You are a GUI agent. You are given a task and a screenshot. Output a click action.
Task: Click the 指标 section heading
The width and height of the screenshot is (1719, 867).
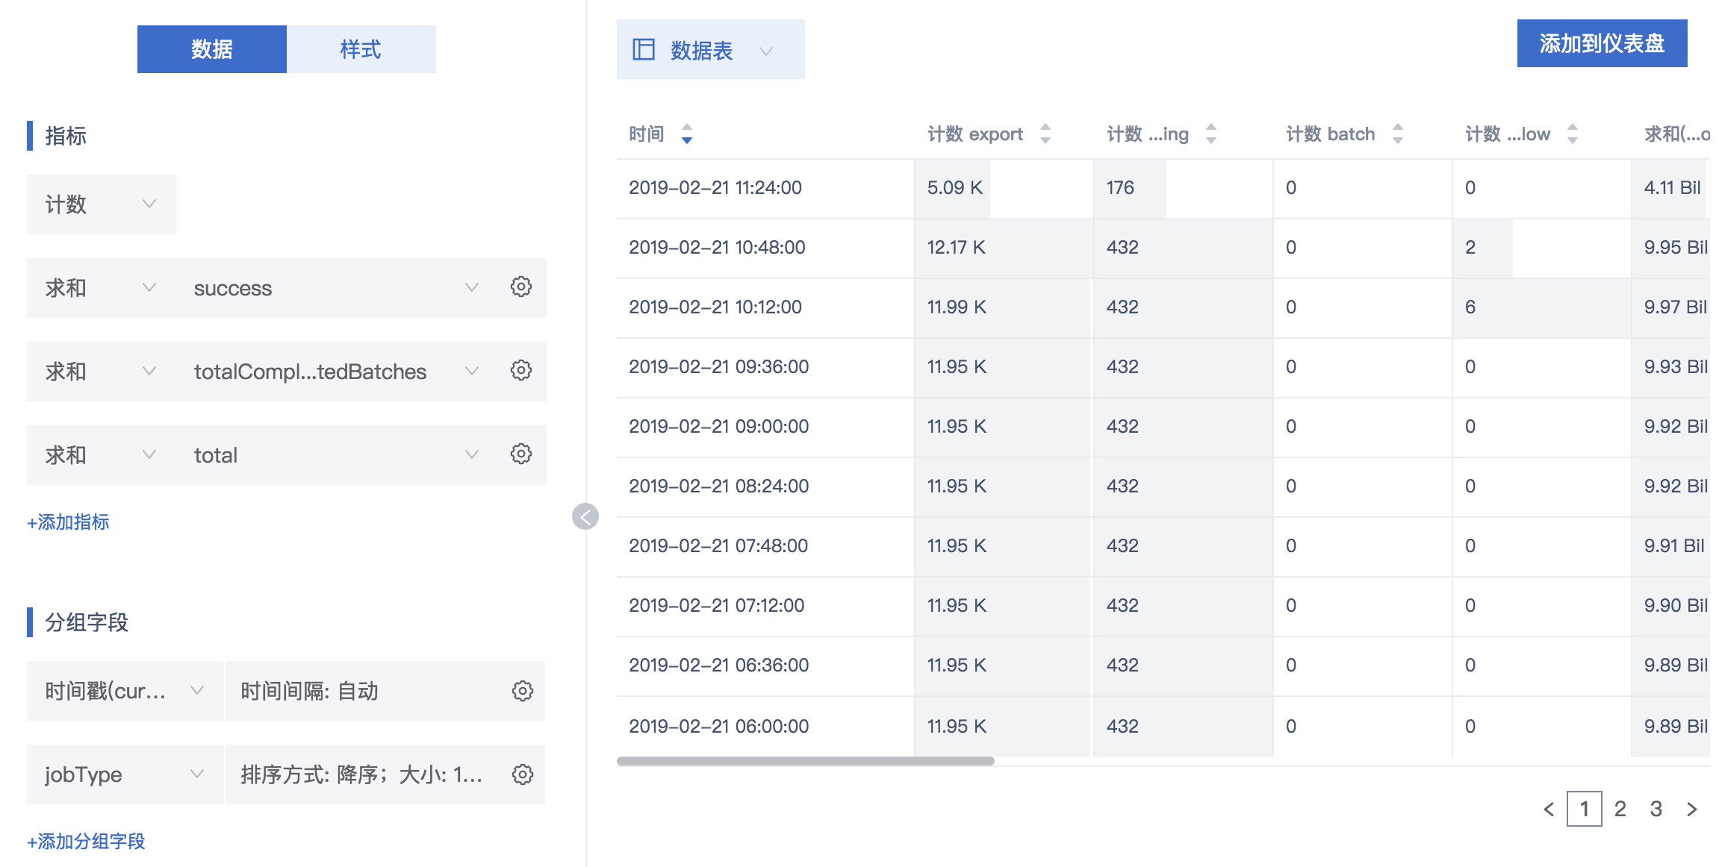tap(66, 136)
